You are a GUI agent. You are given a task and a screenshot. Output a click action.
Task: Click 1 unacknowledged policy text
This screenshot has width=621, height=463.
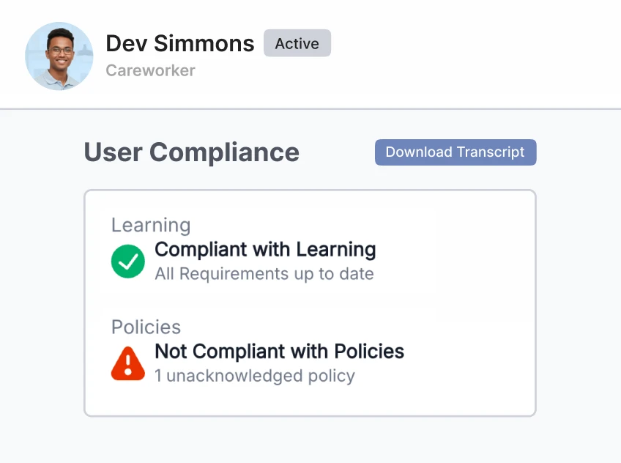click(x=255, y=376)
